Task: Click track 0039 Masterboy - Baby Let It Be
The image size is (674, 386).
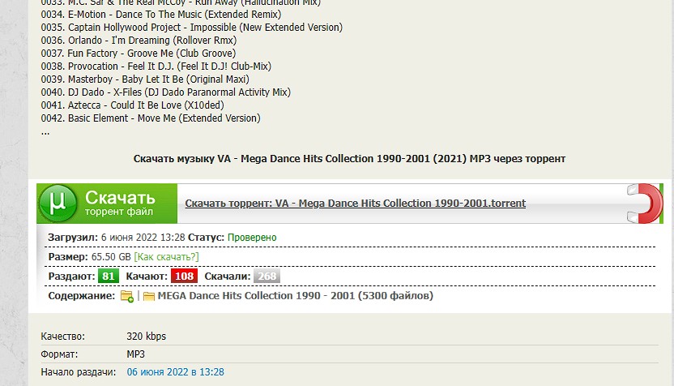Action: pyautogui.click(x=145, y=79)
